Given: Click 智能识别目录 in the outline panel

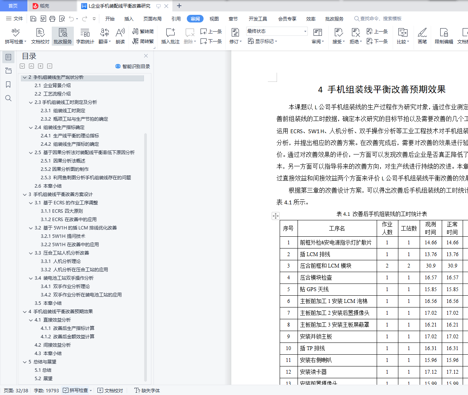Looking at the screenshot, I should coord(133,66).
